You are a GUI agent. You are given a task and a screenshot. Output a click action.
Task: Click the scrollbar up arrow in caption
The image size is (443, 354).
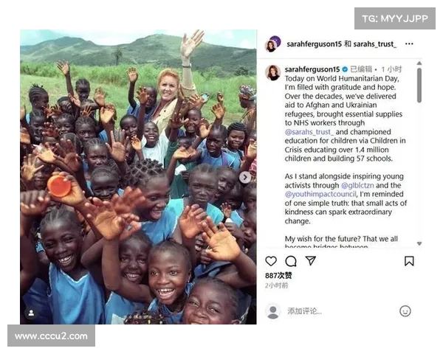pos(419,63)
